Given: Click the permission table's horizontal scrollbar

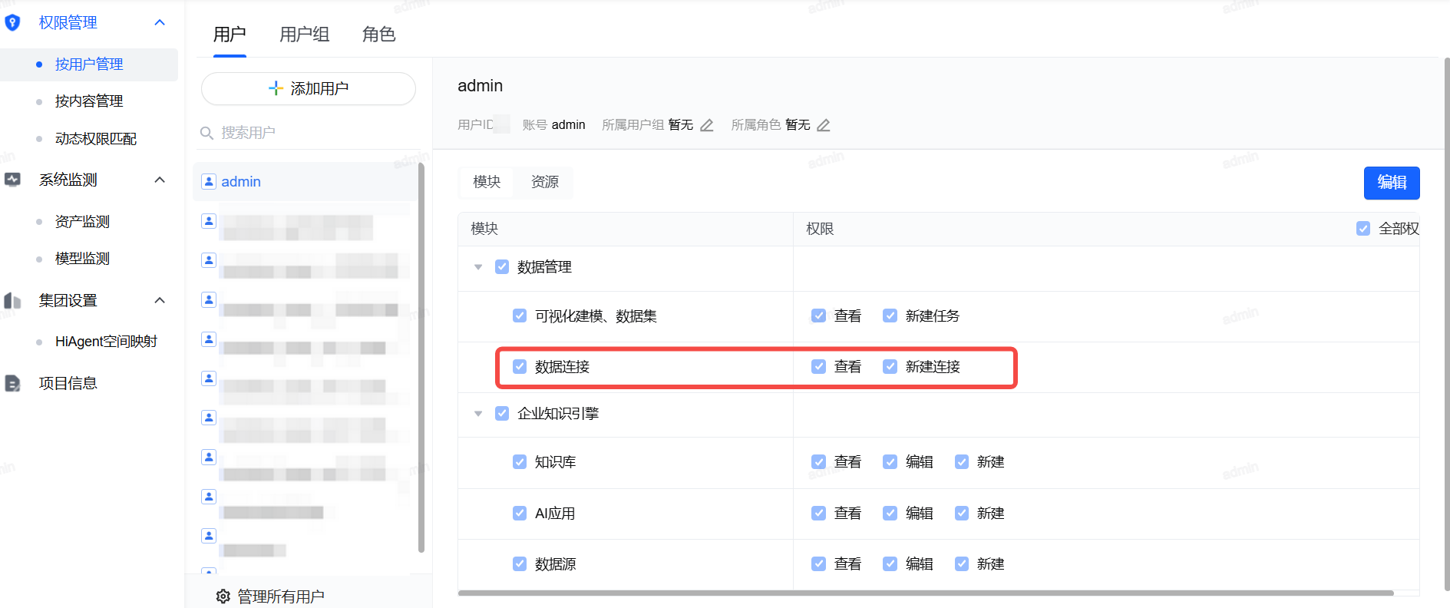Looking at the screenshot, I should click(x=926, y=593).
